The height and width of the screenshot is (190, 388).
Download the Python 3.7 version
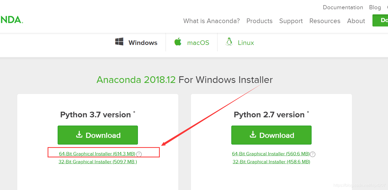pyautogui.click(x=98, y=135)
